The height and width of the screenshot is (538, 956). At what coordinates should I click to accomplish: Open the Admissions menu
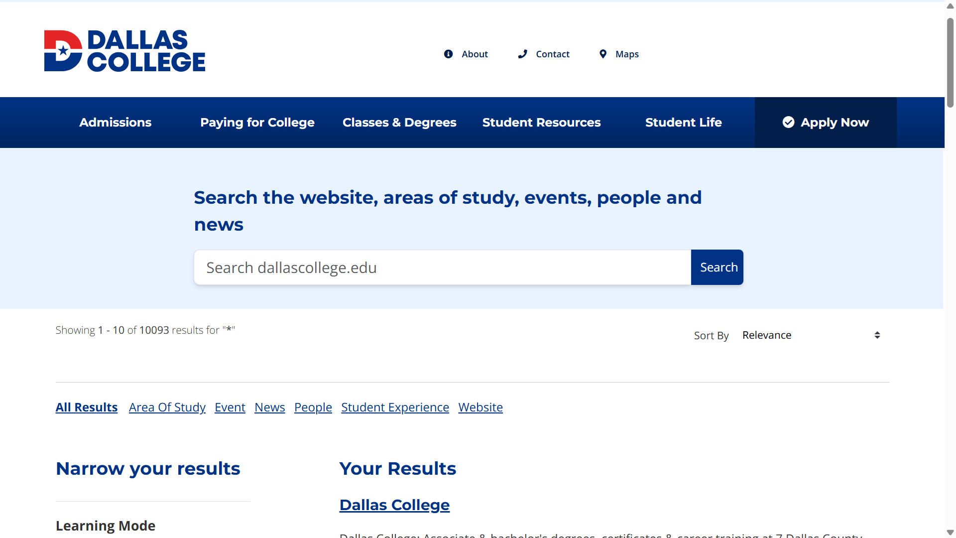click(115, 122)
